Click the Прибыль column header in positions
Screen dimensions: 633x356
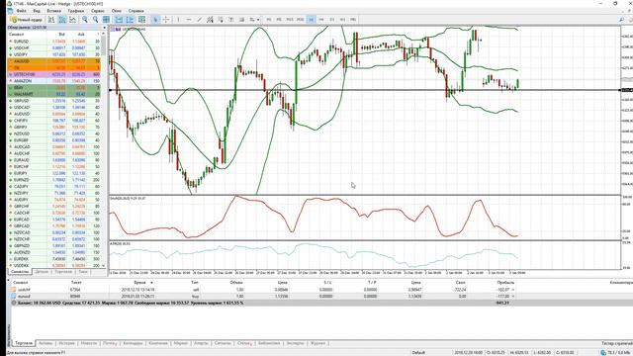[505, 283]
